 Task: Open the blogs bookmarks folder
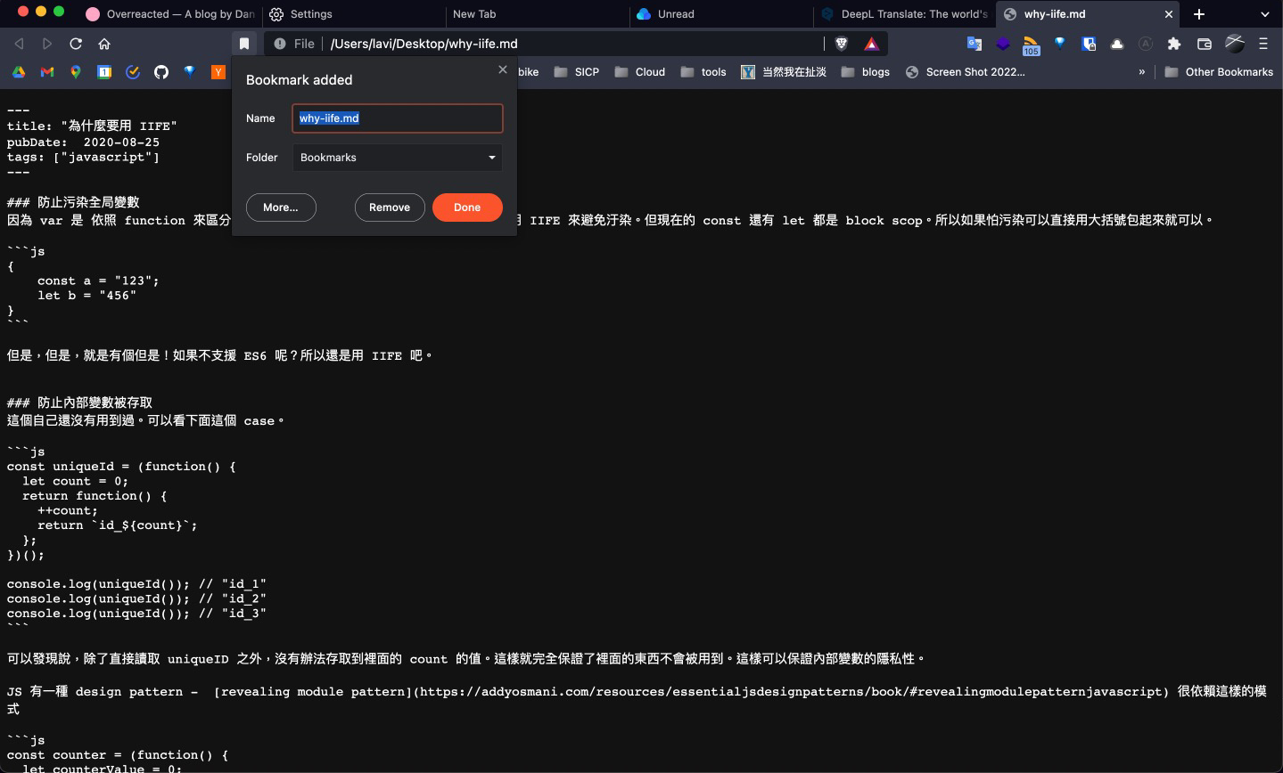(865, 72)
